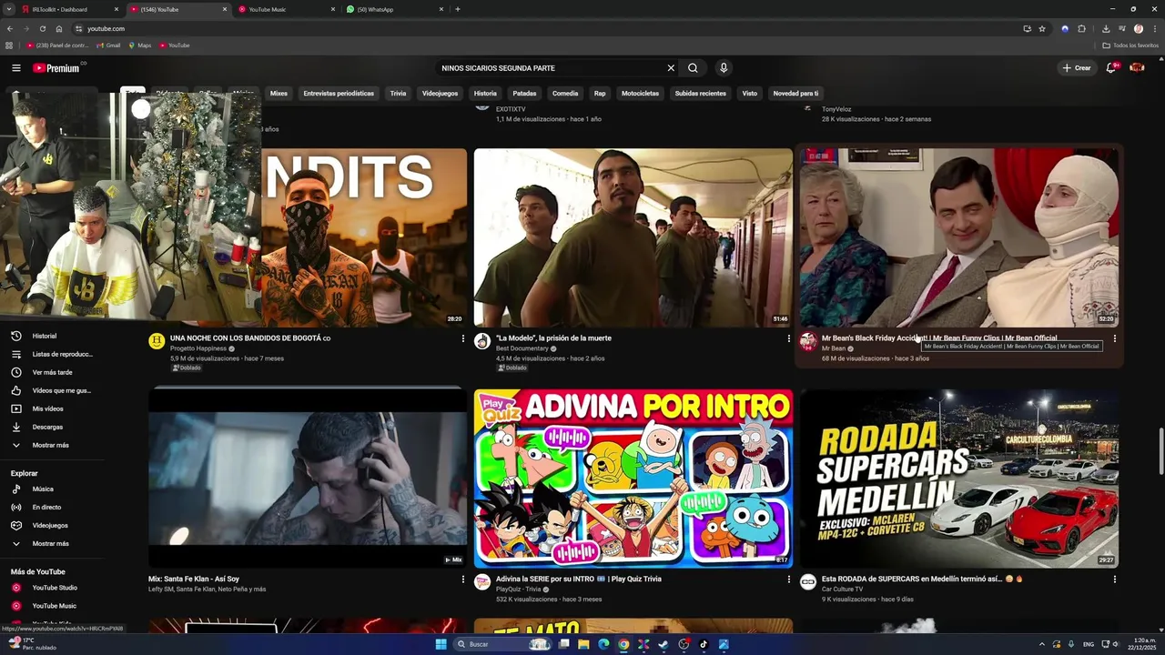Open the Santa Fe Klan mix thumbnail
The image size is (1165, 655).
308,479
